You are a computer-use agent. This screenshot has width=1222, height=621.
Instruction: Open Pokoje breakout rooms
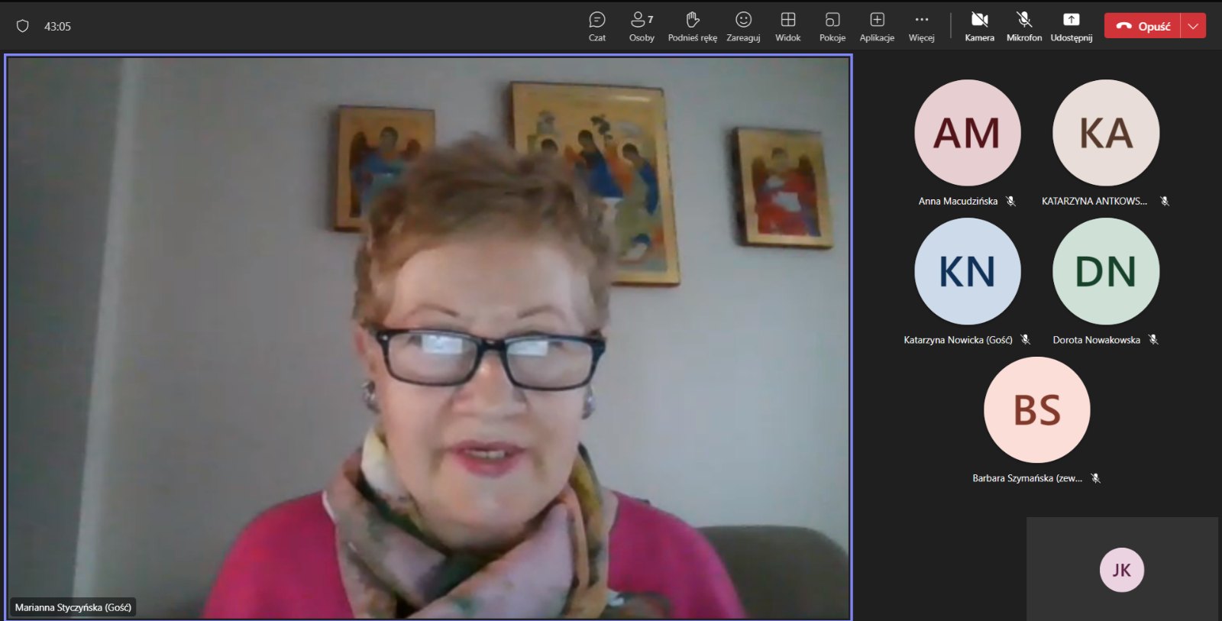coord(832,26)
